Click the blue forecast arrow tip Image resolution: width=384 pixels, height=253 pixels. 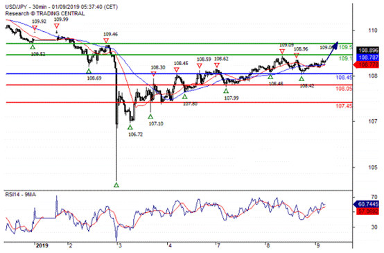(337, 43)
